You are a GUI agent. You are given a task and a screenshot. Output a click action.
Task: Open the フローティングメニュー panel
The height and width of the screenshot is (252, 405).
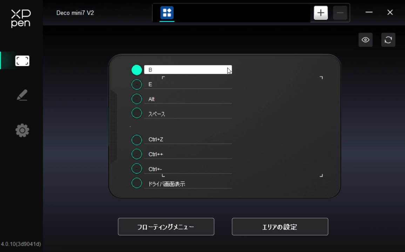coord(166,226)
